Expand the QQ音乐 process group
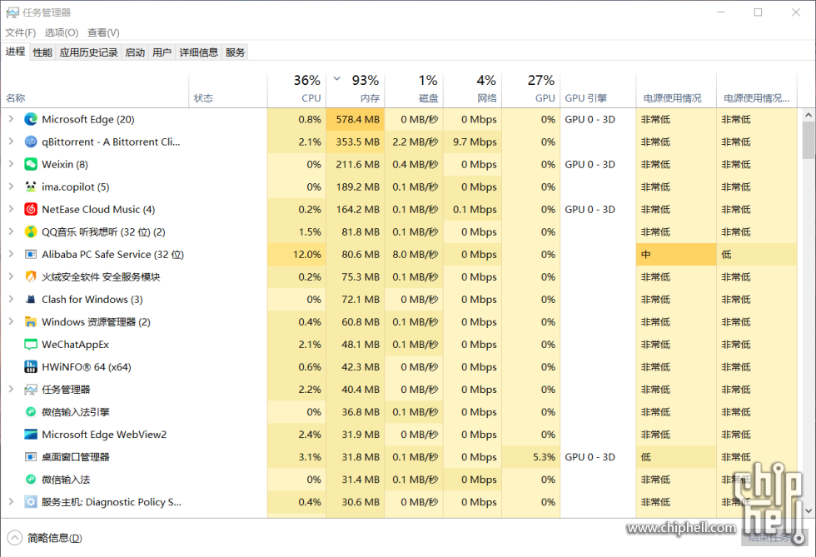This screenshot has height=557, width=816. [11, 231]
